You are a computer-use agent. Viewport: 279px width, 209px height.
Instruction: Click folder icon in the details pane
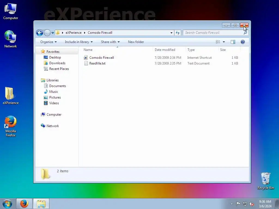pyautogui.click(x=45, y=174)
